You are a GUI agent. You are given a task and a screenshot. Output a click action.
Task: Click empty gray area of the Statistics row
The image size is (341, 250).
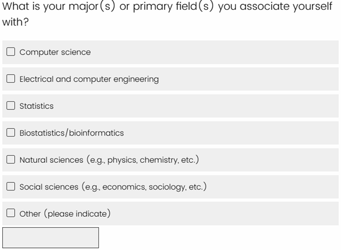(x=219, y=106)
